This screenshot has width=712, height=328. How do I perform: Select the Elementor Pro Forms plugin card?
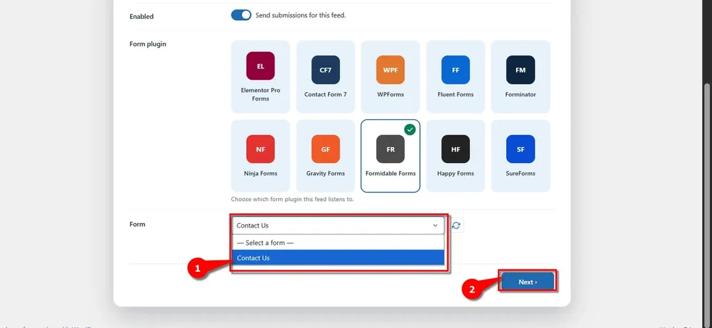click(x=260, y=76)
